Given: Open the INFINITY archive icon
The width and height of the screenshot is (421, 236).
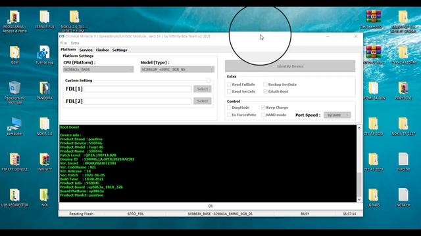Looking at the screenshot, I should (45, 162).
